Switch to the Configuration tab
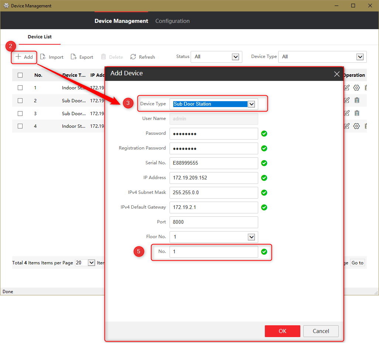379x343 pixels. point(173,21)
